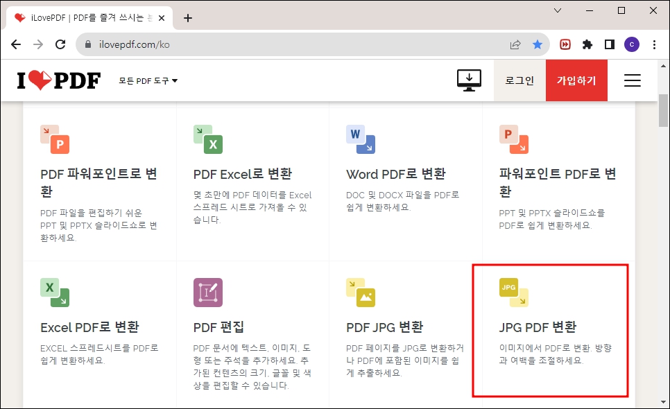The width and height of the screenshot is (670, 409).
Task: Open the hamburger menu
Action: tap(632, 80)
